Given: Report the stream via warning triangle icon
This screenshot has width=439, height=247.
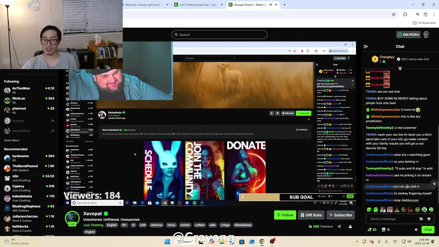Looking at the screenshot, I should point(350,226).
